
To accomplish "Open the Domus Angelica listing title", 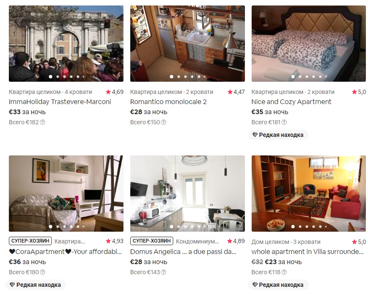I will pos(183,252).
